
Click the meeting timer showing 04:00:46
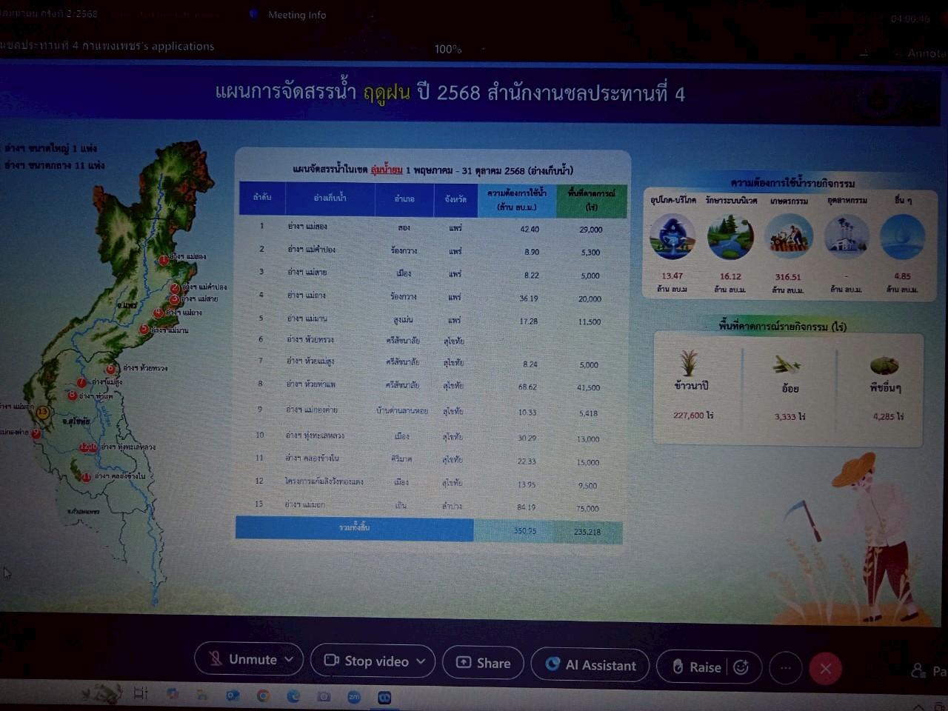point(909,19)
